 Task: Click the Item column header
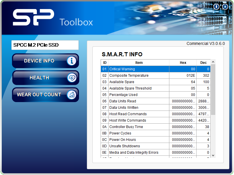tap(139, 63)
